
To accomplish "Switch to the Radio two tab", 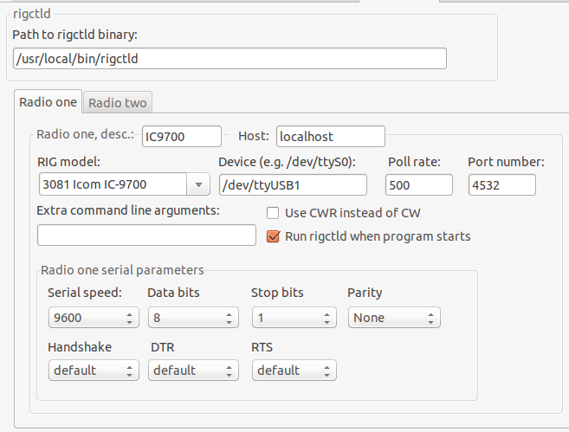I will click(118, 103).
